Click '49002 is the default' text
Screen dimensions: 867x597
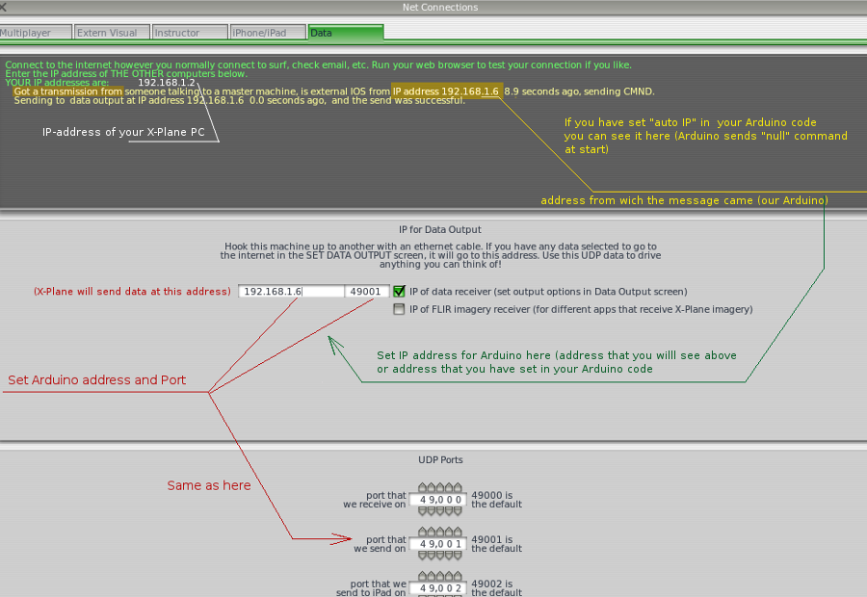click(496, 588)
